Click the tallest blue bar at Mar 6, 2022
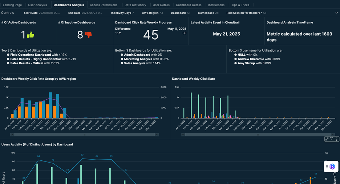 click(x=50, y=105)
